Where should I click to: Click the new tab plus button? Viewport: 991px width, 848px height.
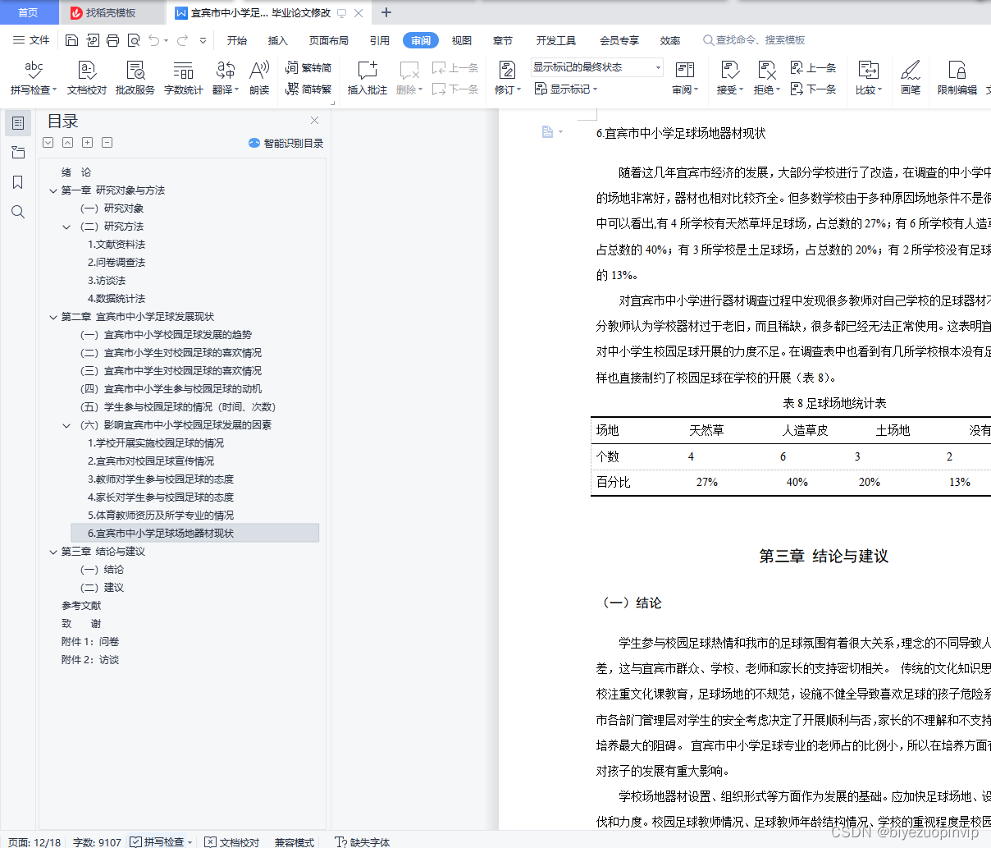tap(386, 12)
